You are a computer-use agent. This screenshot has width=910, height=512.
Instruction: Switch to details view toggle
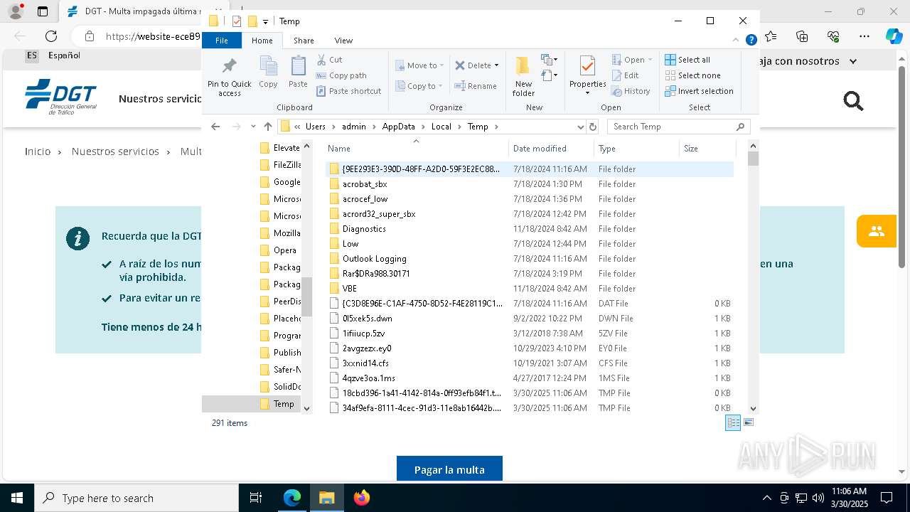coord(732,422)
